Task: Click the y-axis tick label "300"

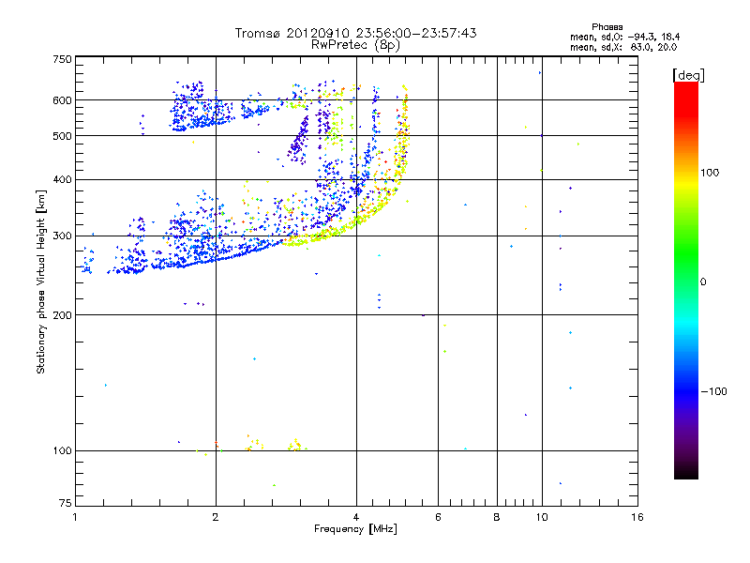Action: click(x=62, y=236)
